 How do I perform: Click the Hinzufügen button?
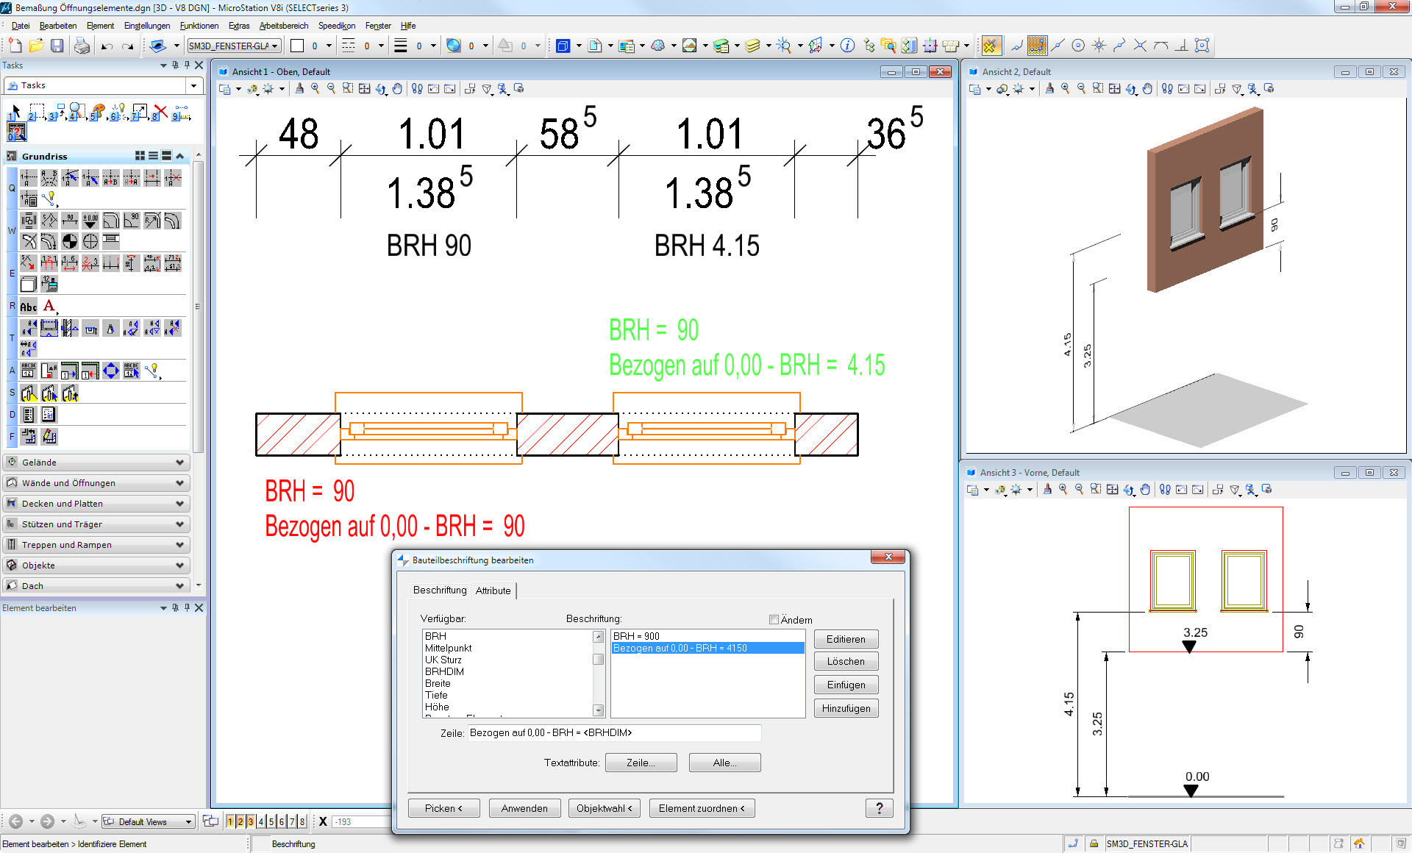846,708
